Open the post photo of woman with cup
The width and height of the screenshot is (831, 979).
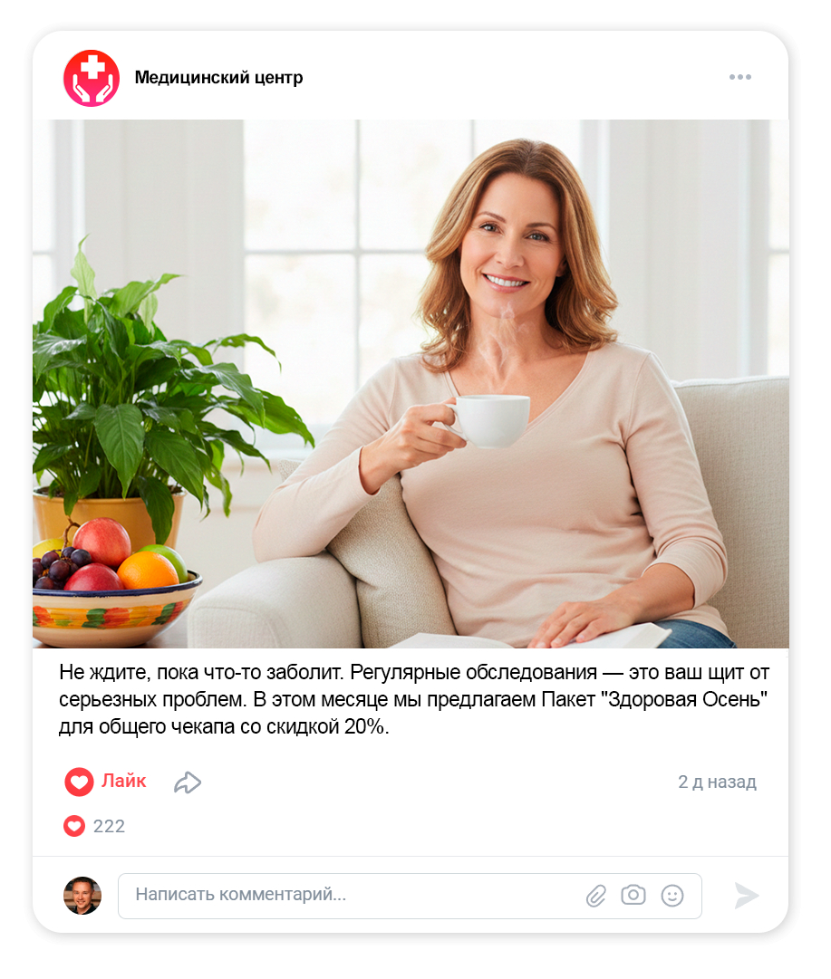[411, 383]
